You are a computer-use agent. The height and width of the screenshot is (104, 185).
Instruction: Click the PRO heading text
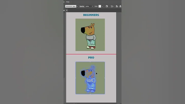pos(91,58)
